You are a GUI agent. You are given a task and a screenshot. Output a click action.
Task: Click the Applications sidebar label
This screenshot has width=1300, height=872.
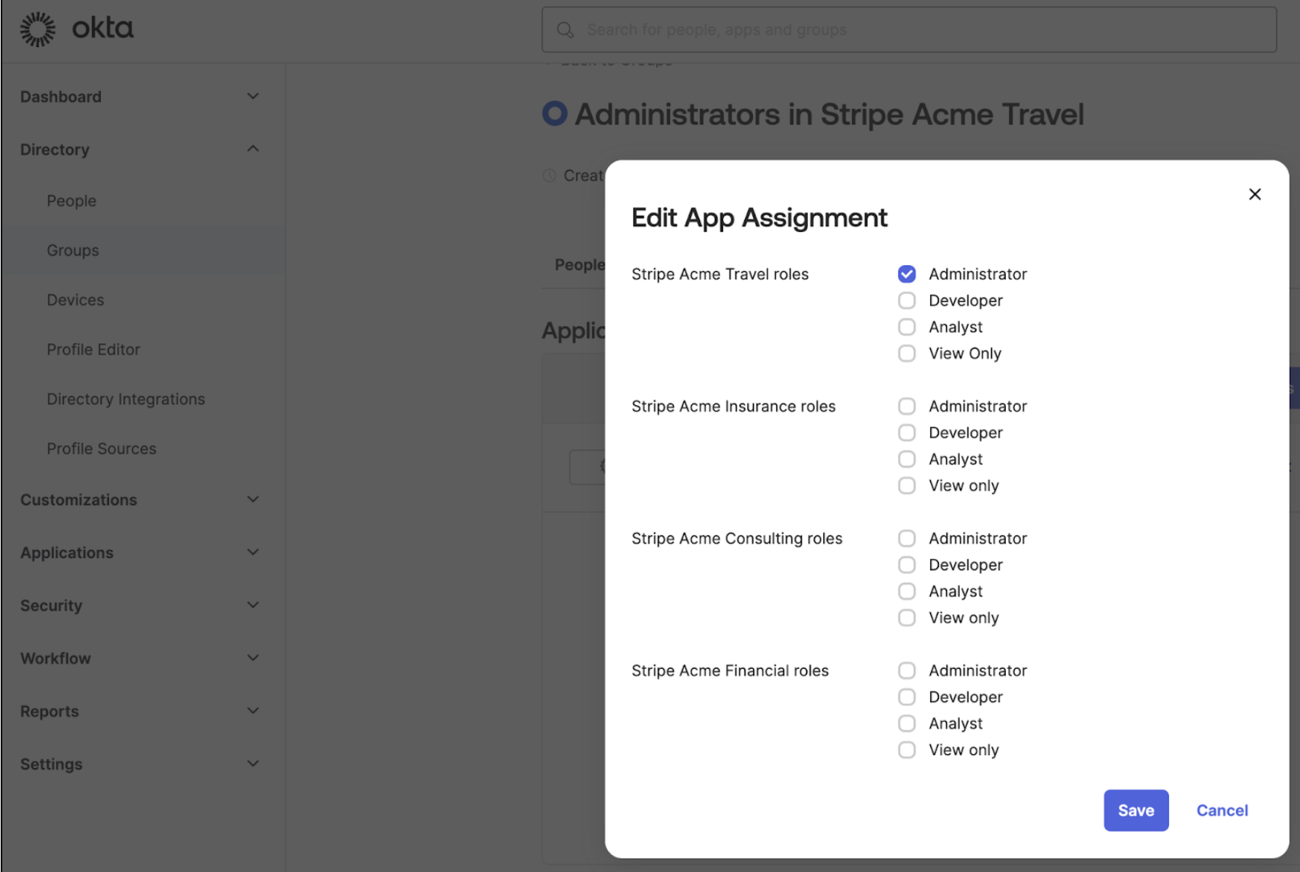(66, 552)
